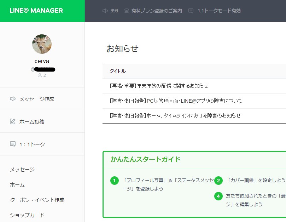Open 友だち追加されたときの guide step
This screenshot has height=222, width=286.
(x=256, y=200)
